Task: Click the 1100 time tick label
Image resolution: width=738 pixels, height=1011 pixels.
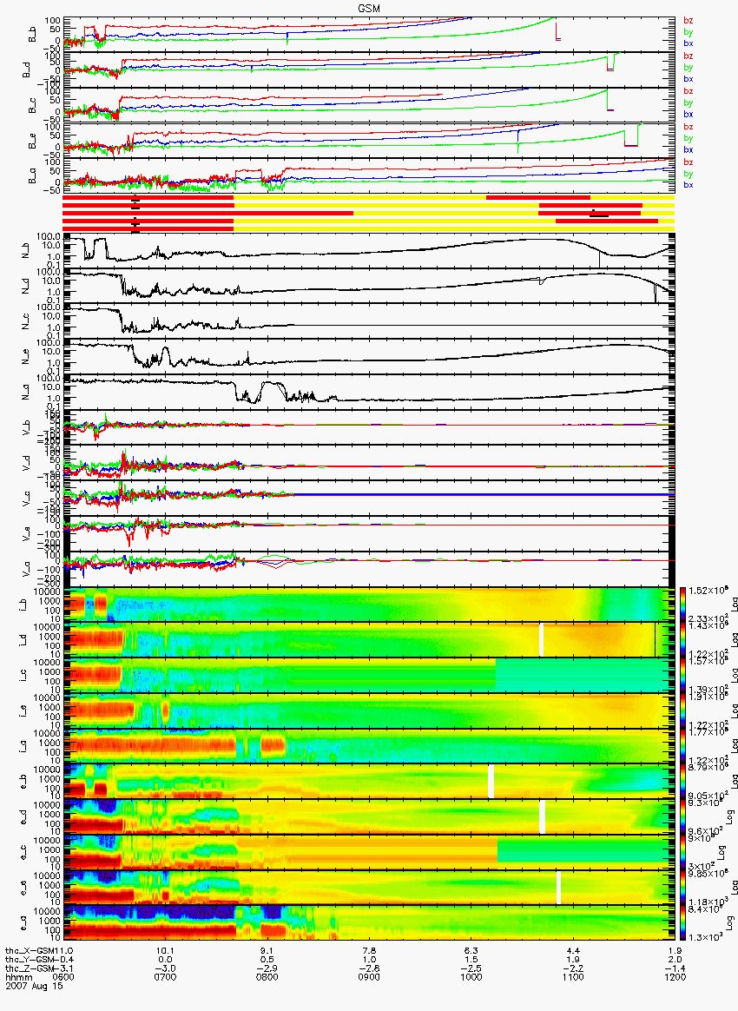Action: point(573,977)
